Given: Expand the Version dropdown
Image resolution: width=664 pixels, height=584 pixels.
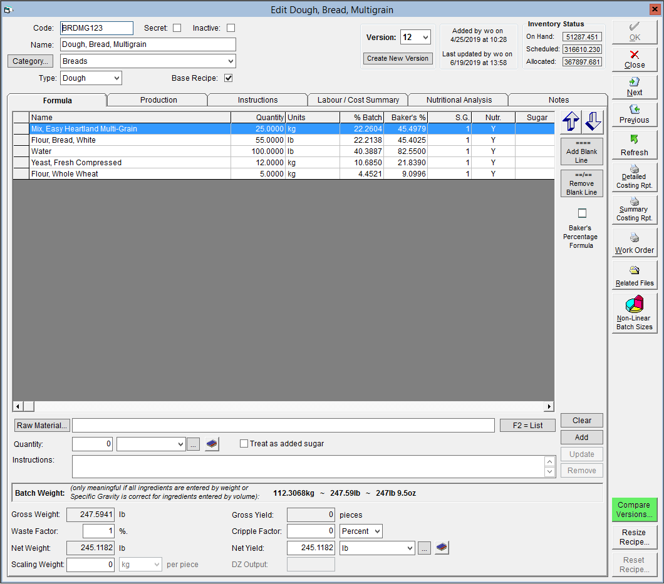Looking at the screenshot, I should coord(425,37).
